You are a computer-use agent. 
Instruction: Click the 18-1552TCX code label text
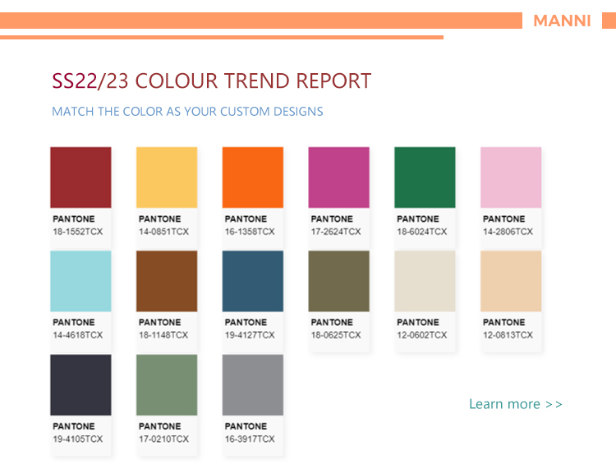78,232
